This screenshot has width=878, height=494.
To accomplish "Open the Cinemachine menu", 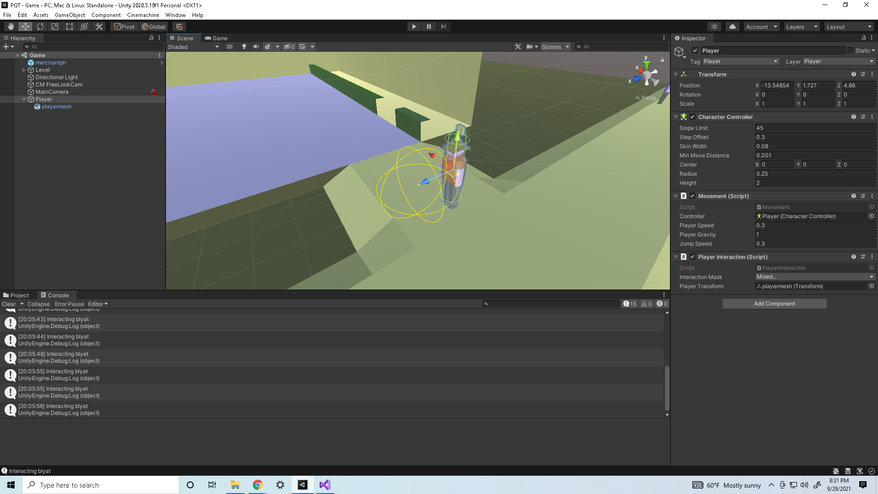I will tap(143, 15).
